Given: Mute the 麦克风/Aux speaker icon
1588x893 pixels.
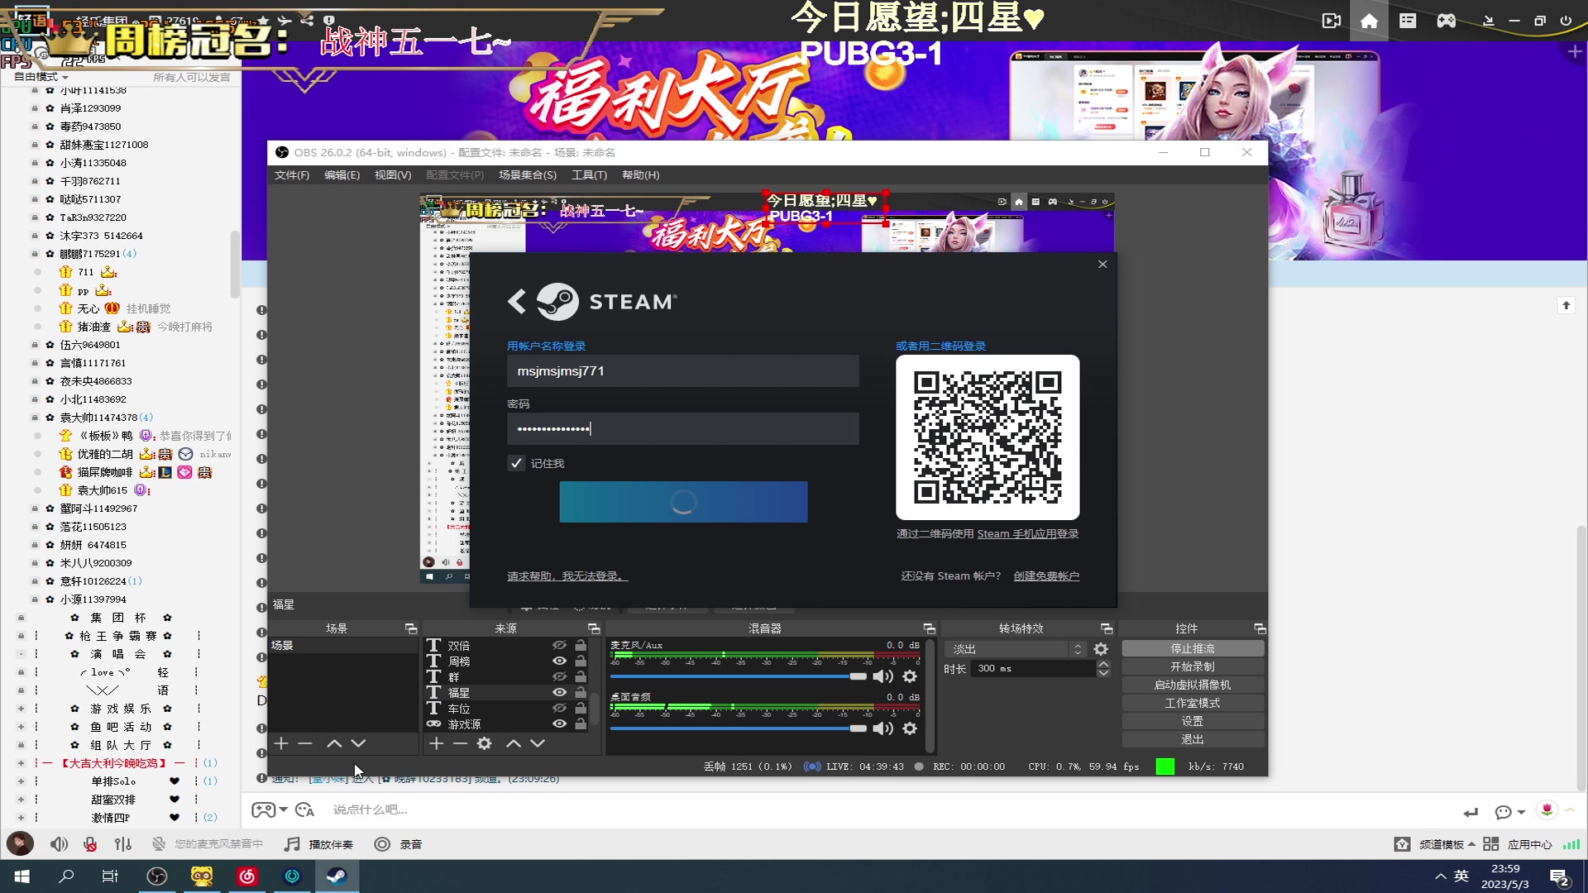Looking at the screenshot, I should [x=883, y=676].
